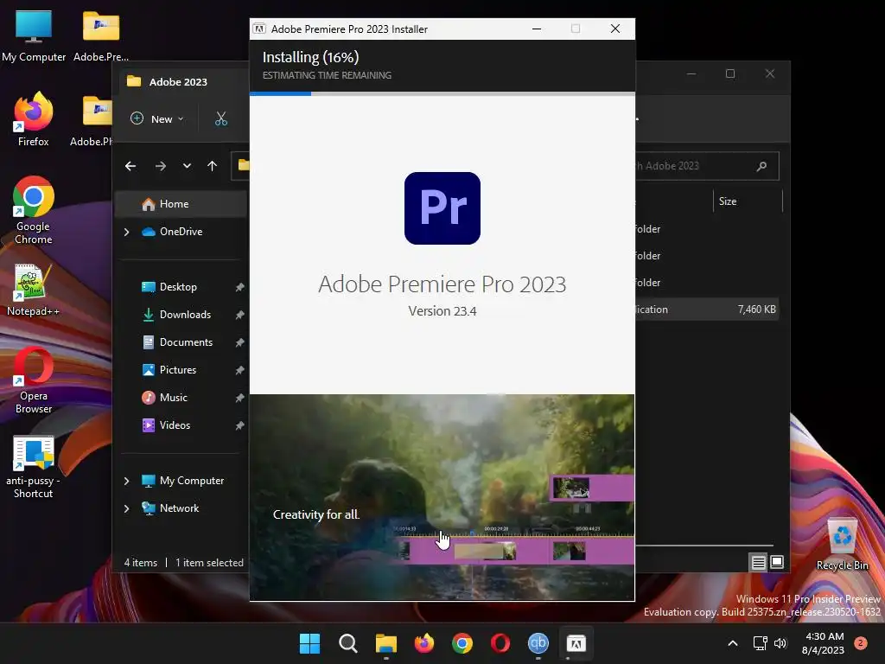Switch File Explorer to large thumbnails view
This screenshot has width=885, height=664.
click(777, 562)
